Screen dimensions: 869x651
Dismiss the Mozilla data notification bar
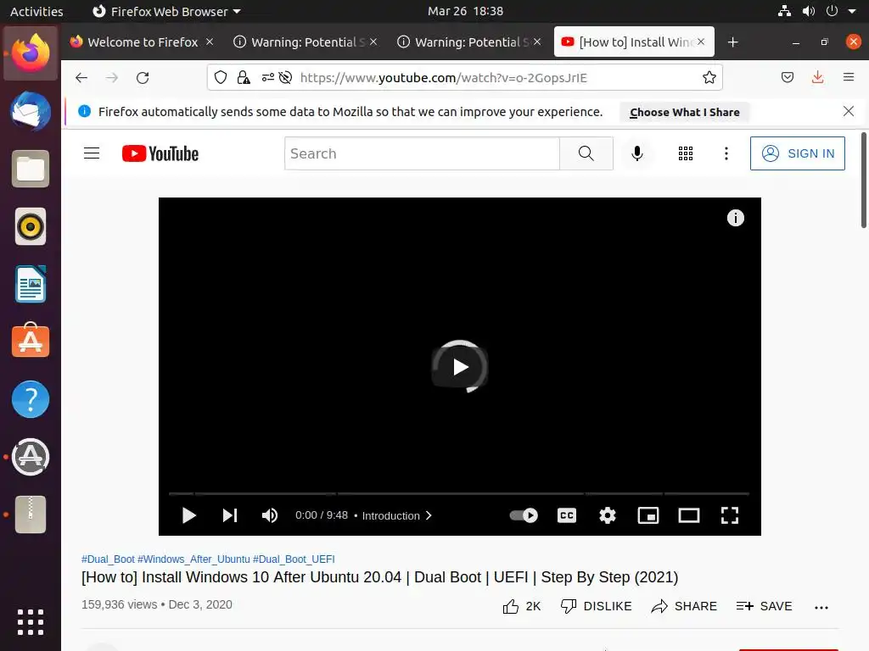click(x=849, y=111)
